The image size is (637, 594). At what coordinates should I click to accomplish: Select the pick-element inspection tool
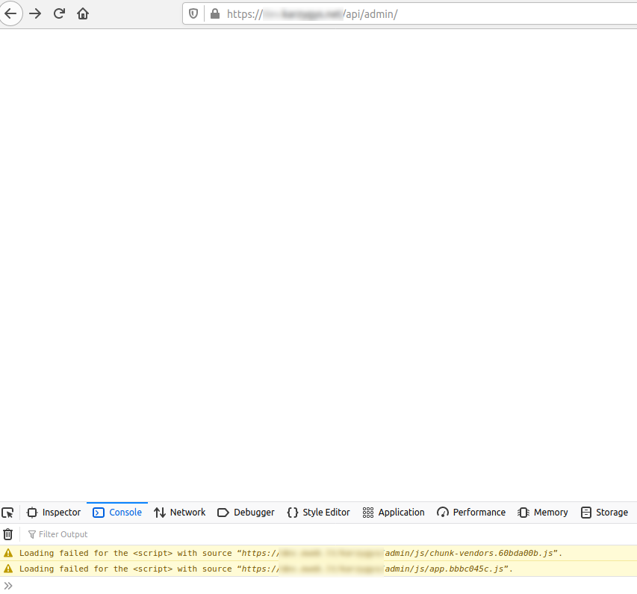pyautogui.click(x=8, y=512)
